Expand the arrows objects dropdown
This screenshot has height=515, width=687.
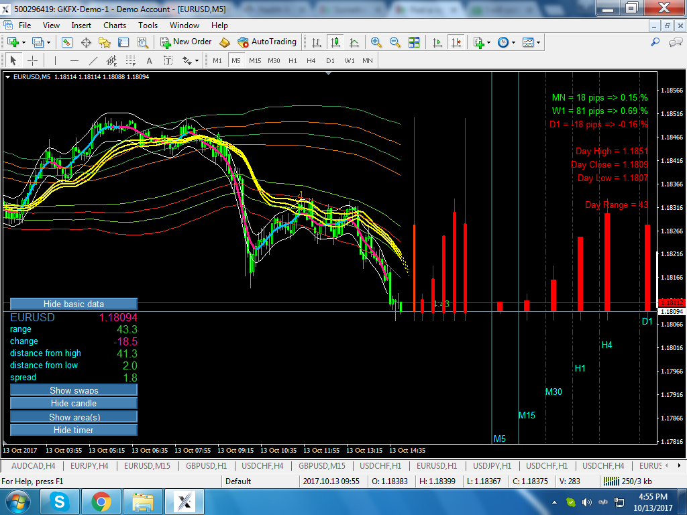click(197, 61)
